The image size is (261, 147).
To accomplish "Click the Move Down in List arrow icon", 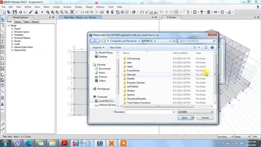I will [x=112, y=12].
